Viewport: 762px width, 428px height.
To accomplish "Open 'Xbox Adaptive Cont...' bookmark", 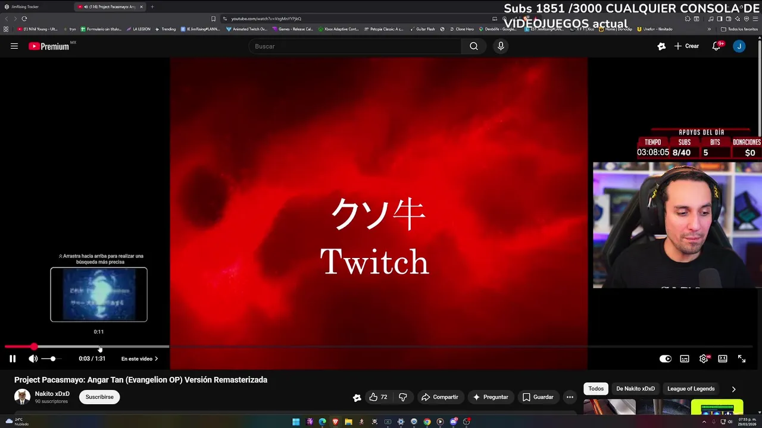I will (339, 29).
